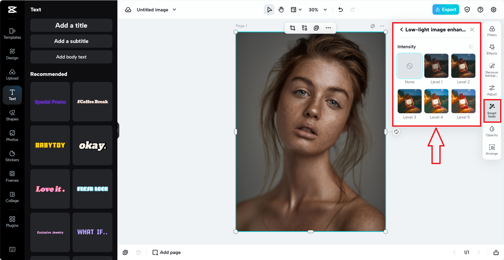Select the Hand pan tool
This screenshot has height=260, width=504.
click(x=281, y=10)
